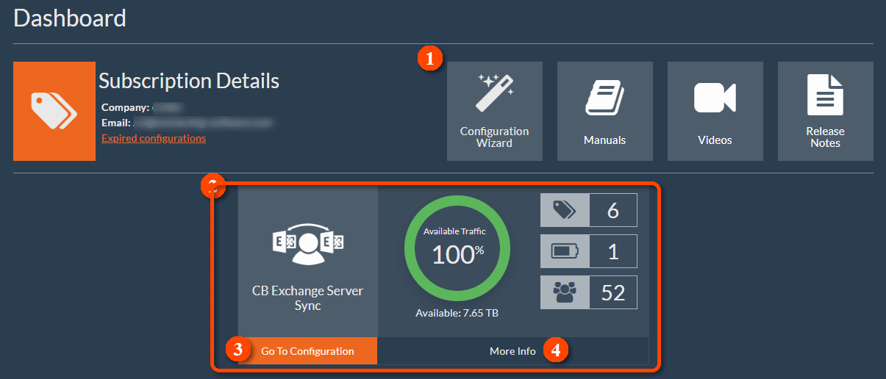Open the Videos tile
Screen dimensions: 886x379
(715, 111)
